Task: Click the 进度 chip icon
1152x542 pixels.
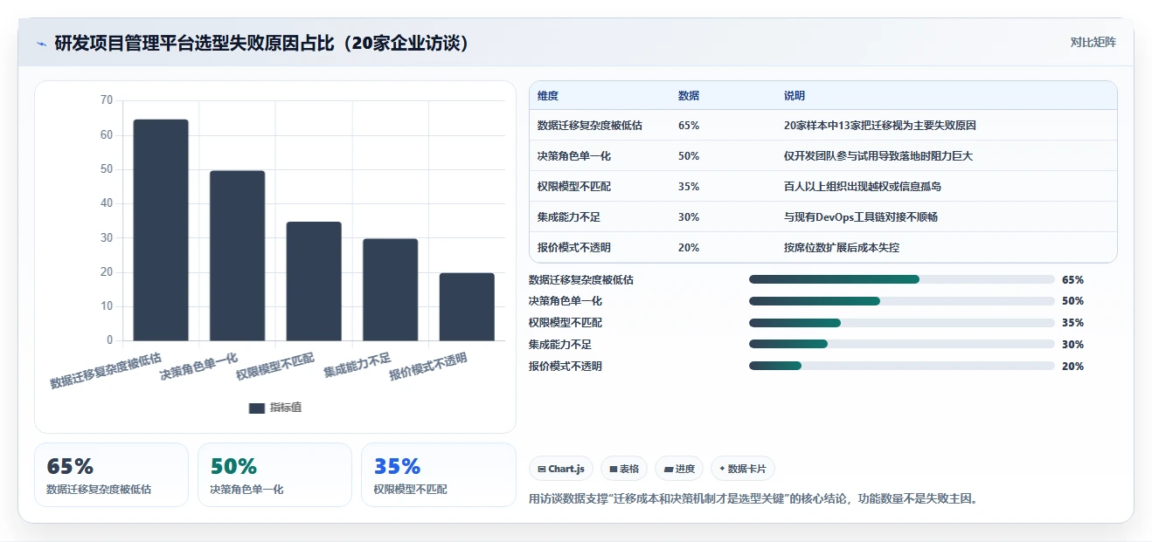Action: (669, 470)
